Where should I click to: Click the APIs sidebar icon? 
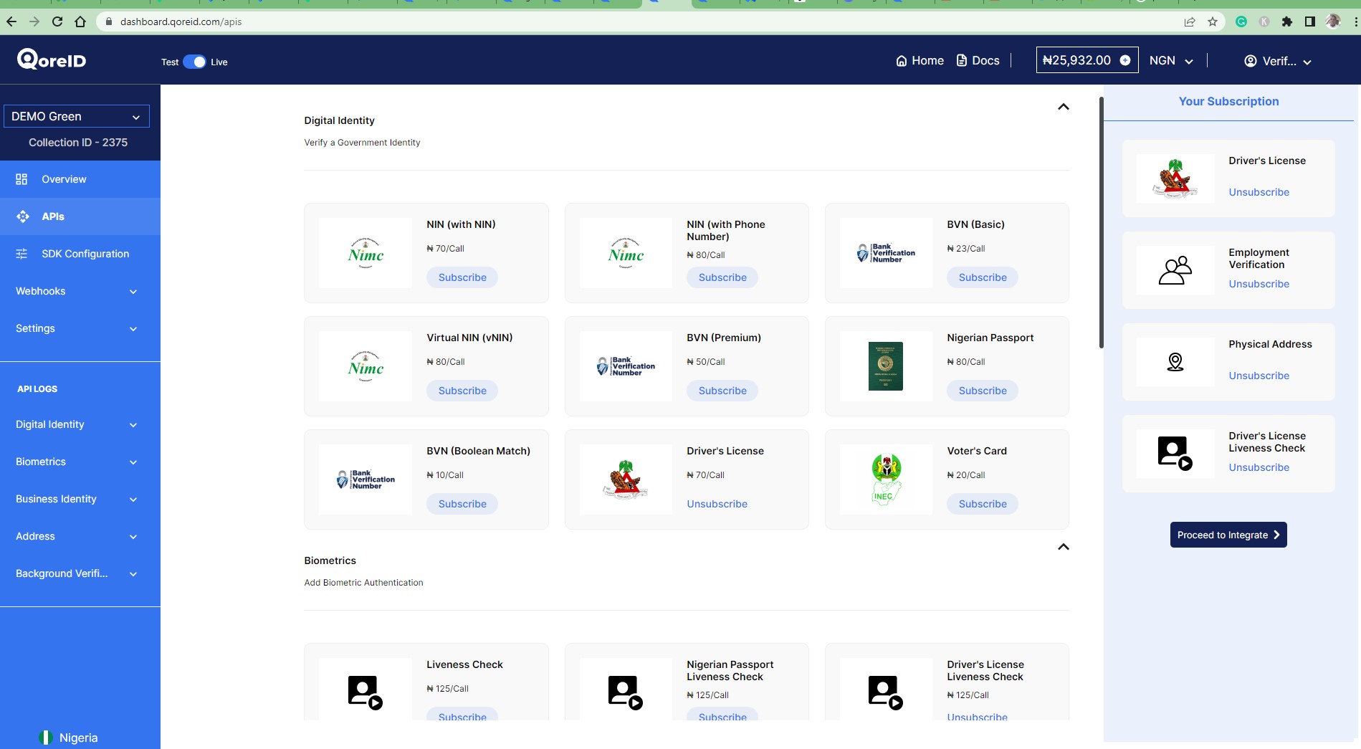coord(23,216)
